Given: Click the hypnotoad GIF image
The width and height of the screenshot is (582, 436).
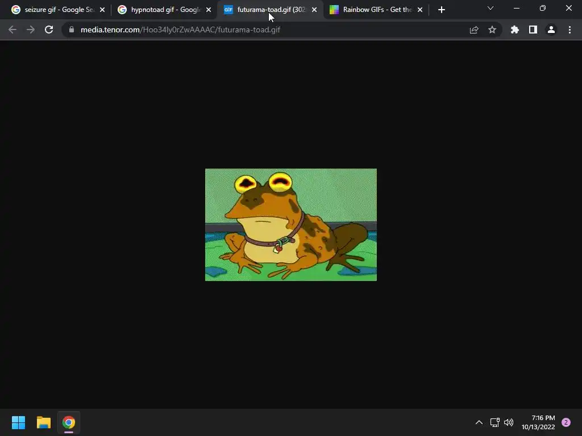Looking at the screenshot, I should point(290,225).
